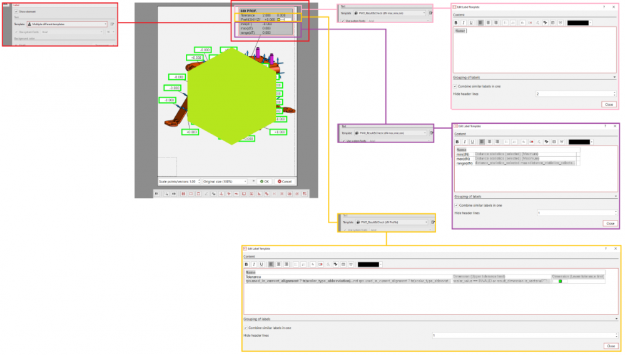Click last icon in the bottom viewer toolbar
Image resolution: width=625 pixels, height=355 pixels.
305,194
